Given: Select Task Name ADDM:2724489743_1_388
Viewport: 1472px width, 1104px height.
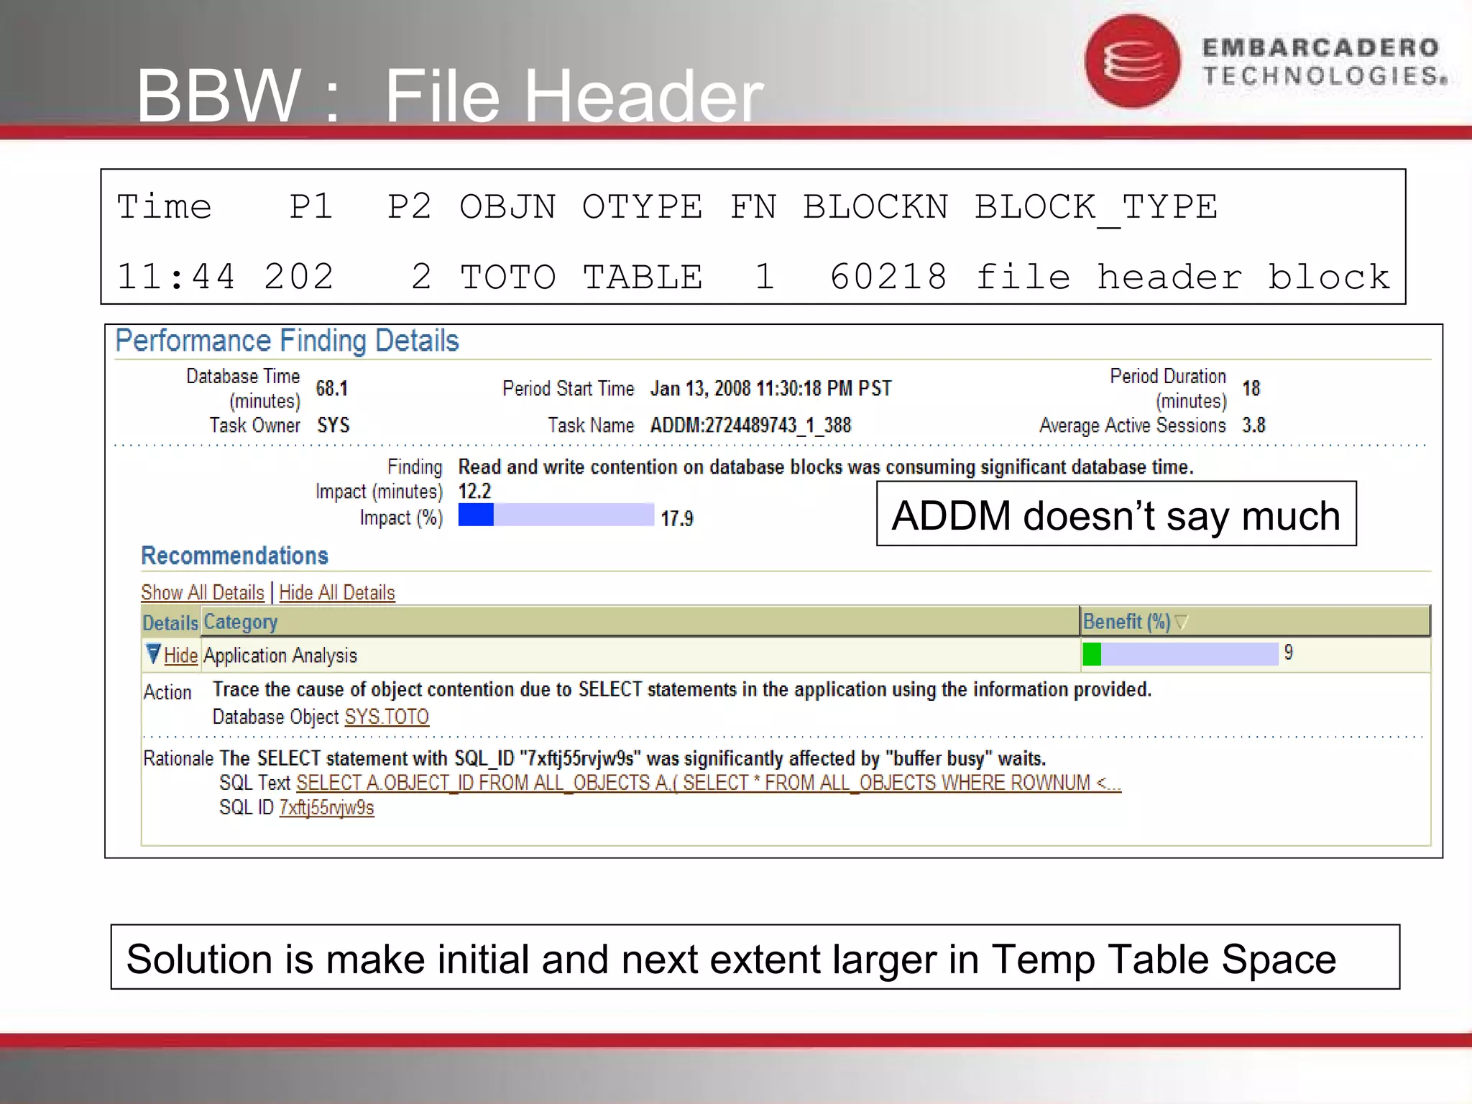Looking at the screenshot, I should pyautogui.click(x=750, y=425).
